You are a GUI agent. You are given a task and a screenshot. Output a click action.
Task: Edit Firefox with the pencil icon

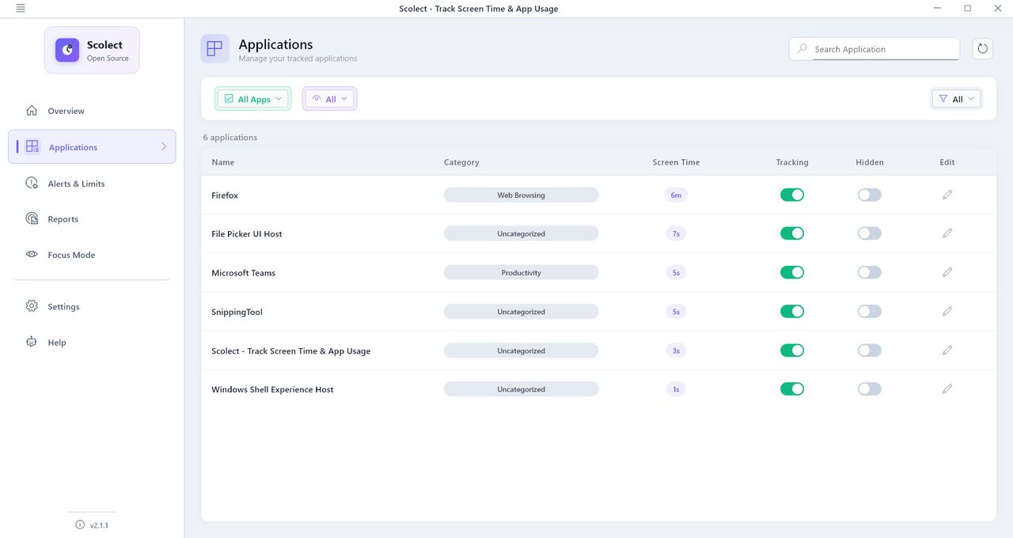[x=947, y=195]
